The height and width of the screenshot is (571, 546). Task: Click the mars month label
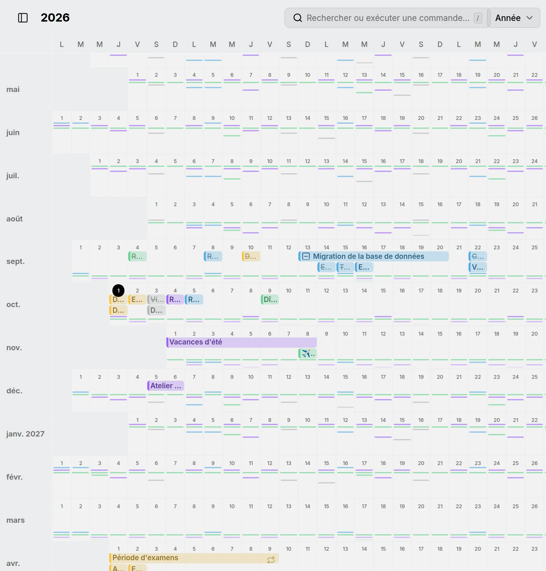16,520
